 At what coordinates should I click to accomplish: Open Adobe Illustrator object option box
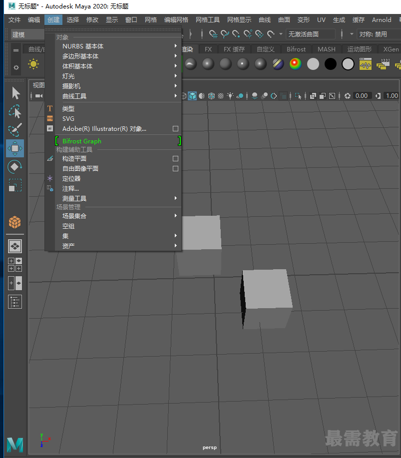pos(175,128)
